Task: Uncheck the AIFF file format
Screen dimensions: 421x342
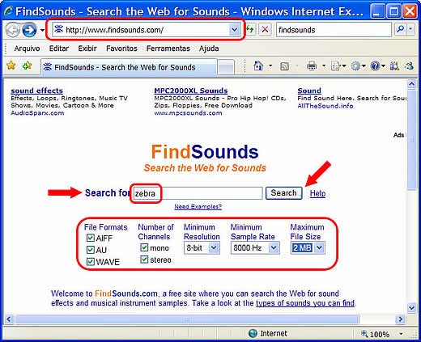Action: pos(91,238)
